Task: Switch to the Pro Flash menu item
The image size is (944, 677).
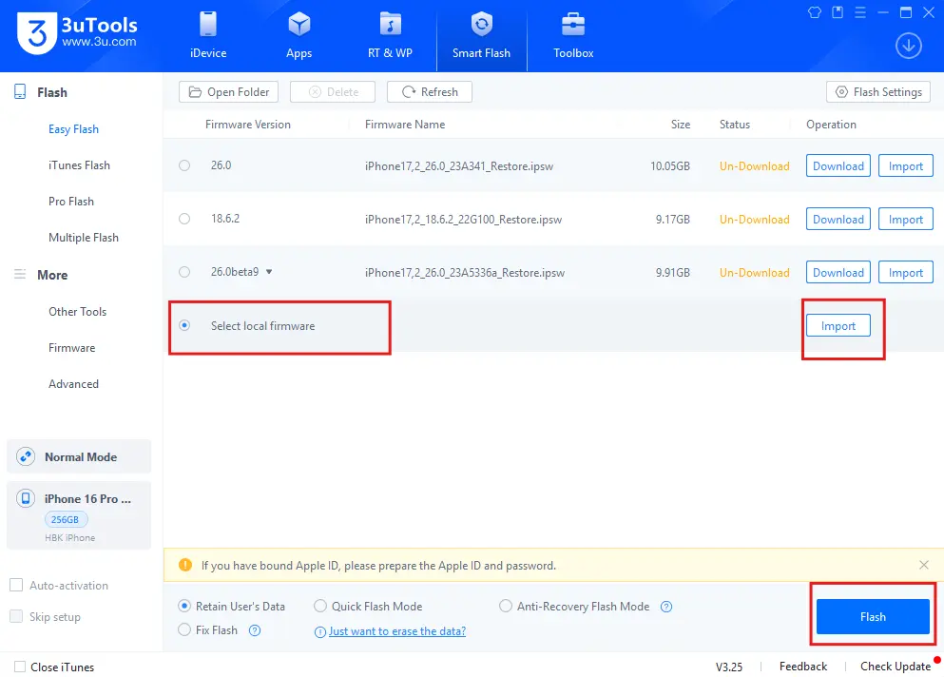Action: point(71,202)
